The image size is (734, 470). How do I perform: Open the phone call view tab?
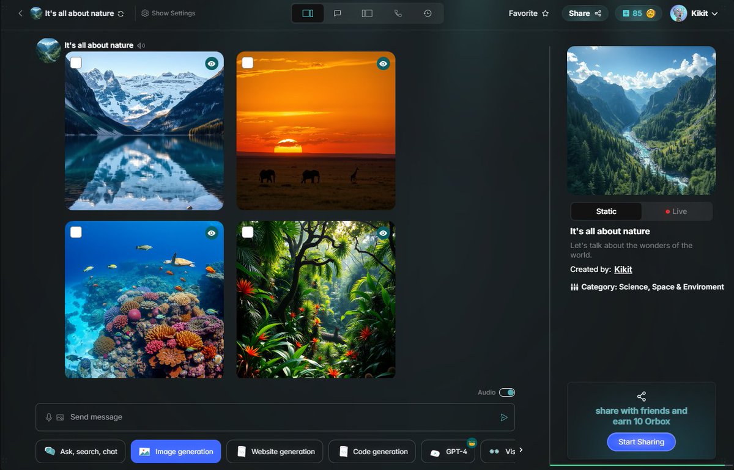point(398,13)
